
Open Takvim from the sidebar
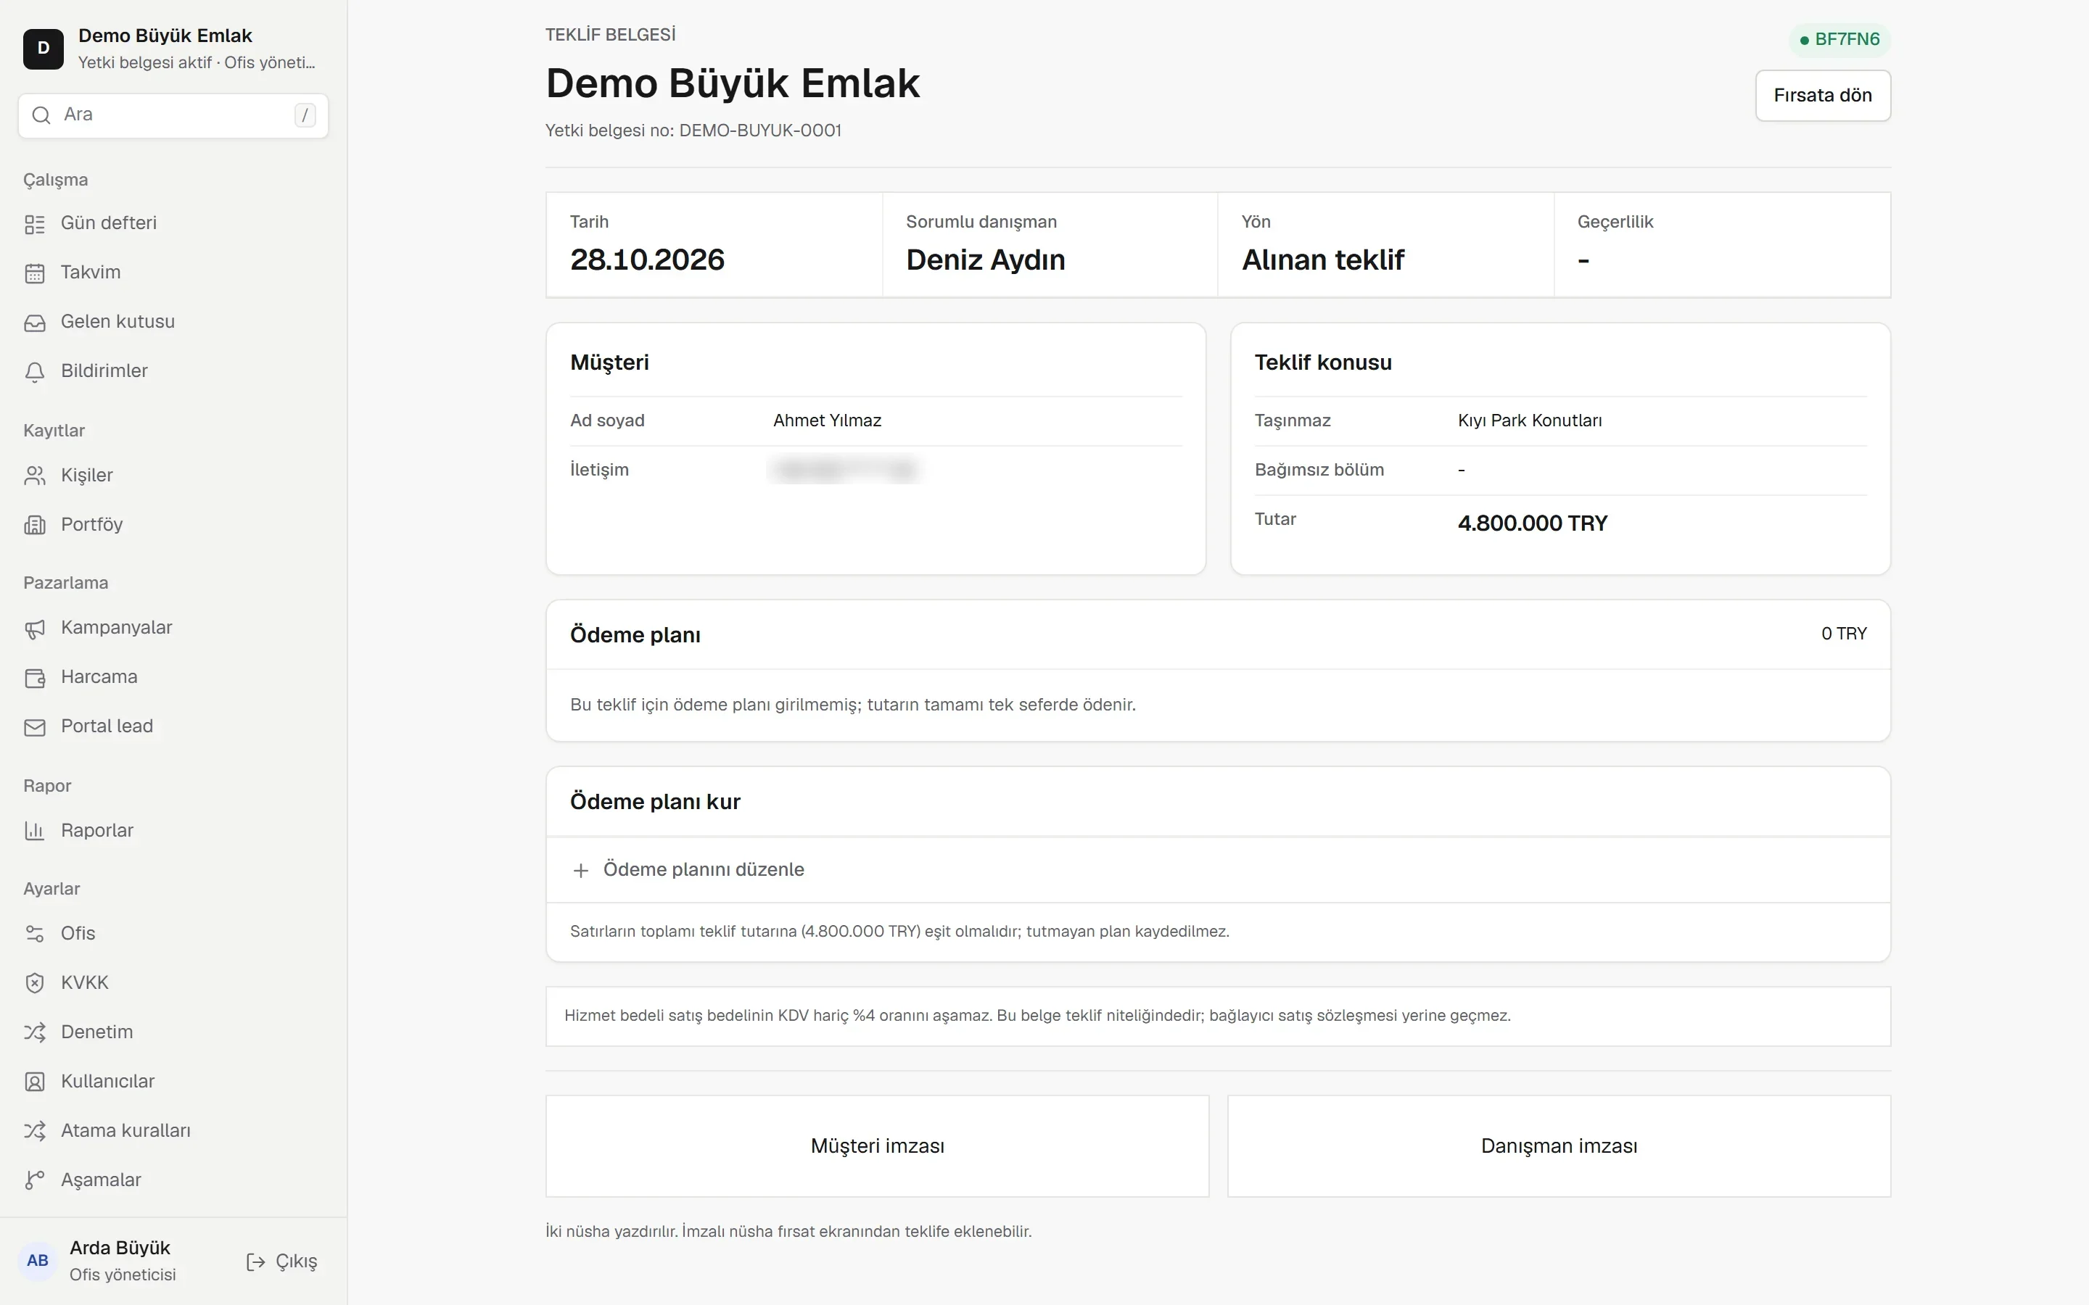click(173, 273)
